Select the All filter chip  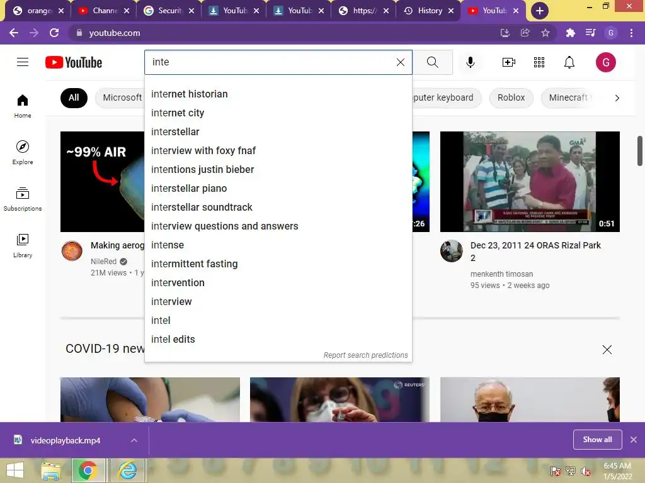click(x=74, y=97)
